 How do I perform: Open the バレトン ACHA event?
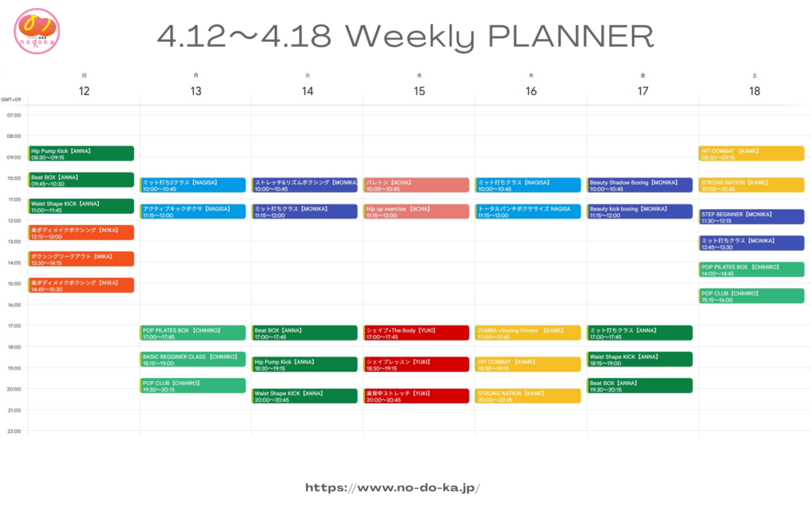[x=417, y=185]
